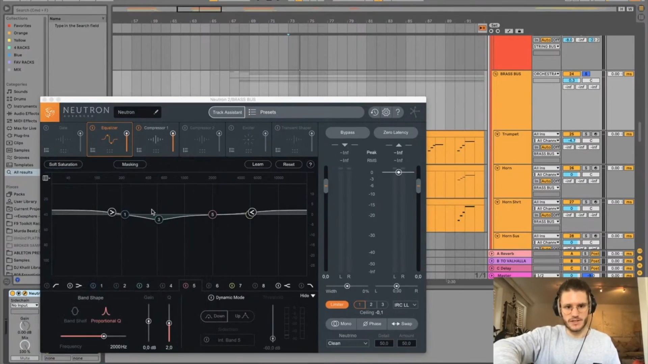Open Trumpet track All Ins input dropdown
Viewport: 648px width, 364px height.
[x=546, y=134]
